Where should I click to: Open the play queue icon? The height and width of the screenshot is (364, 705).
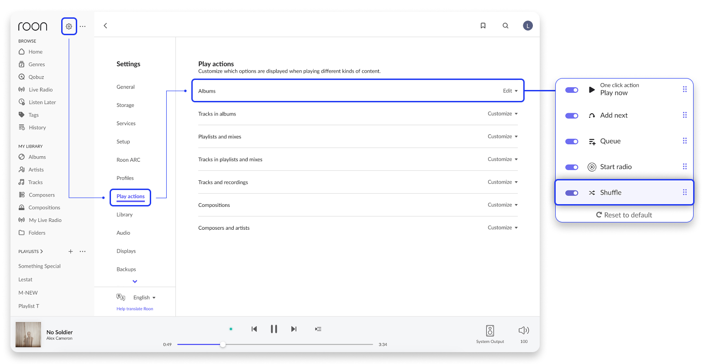tap(318, 329)
